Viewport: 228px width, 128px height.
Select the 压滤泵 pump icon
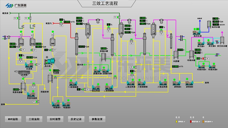tap(30, 65)
